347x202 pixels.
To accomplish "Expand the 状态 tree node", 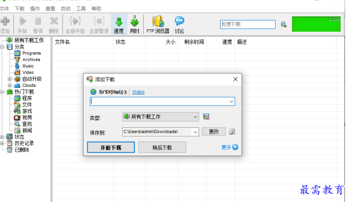I will [x=2, y=137].
